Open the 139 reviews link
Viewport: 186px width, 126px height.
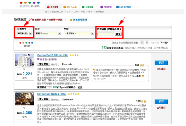click(141, 101)
